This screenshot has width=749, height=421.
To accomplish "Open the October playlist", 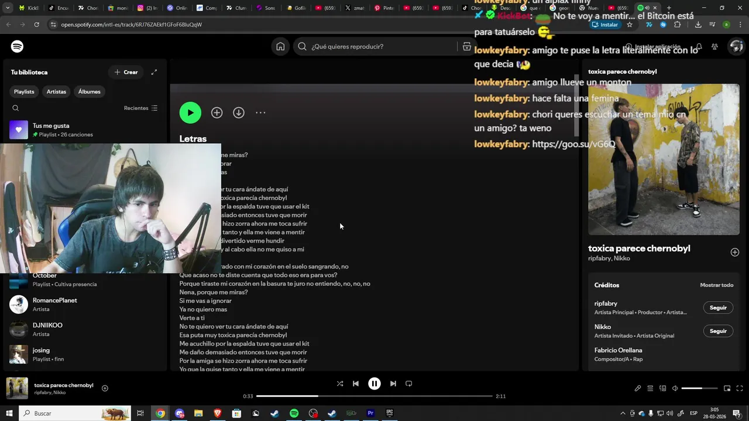I will click(84, 279).
